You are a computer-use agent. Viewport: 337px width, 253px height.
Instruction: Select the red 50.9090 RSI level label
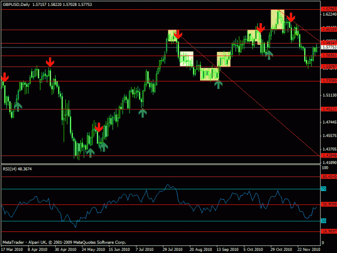pos(329,204)
